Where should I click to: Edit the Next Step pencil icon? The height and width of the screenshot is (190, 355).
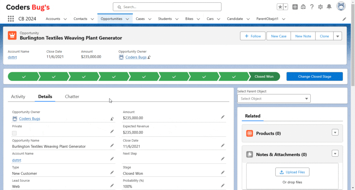click(223, 159)
